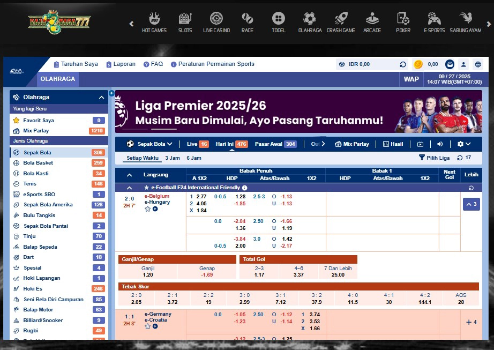
Task: Refresh the IDR balance
Action: pyautogui.click(x=402, y=64)
